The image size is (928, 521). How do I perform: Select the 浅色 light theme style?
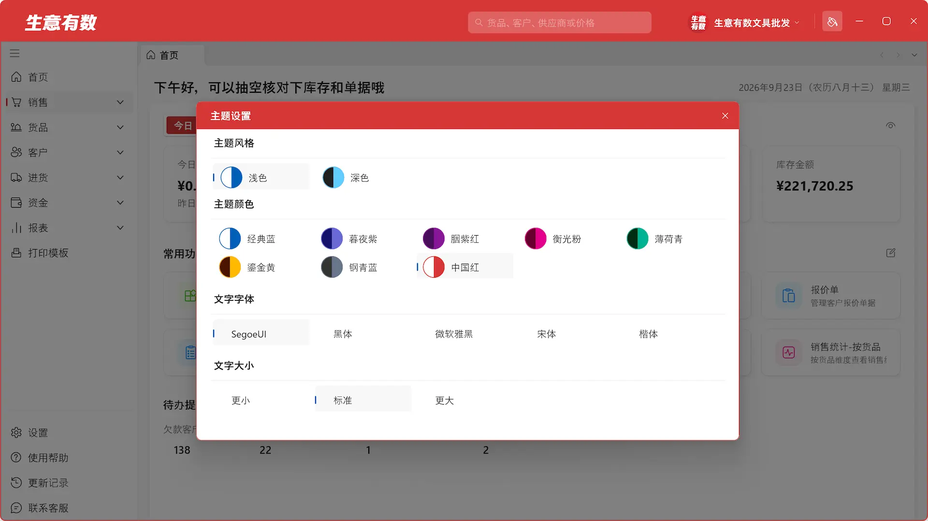[261, 177]
